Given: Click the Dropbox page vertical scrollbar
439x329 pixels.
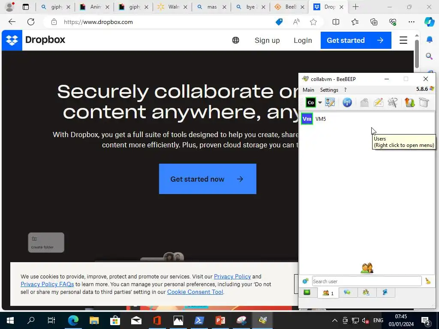Looking at the screenshot, I should point(417,54).
